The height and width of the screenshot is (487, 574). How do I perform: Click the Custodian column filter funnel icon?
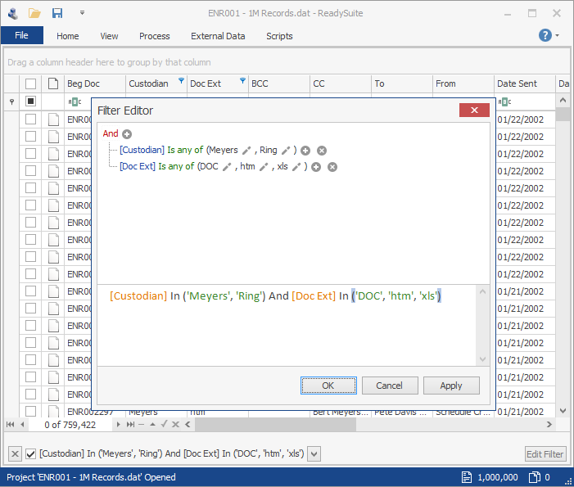[181, 81]
